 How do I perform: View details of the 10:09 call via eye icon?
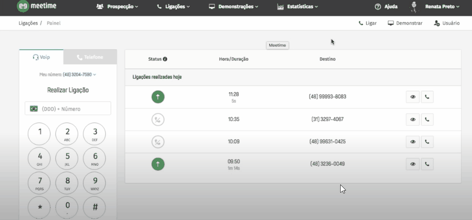click(x=413, y=142)
